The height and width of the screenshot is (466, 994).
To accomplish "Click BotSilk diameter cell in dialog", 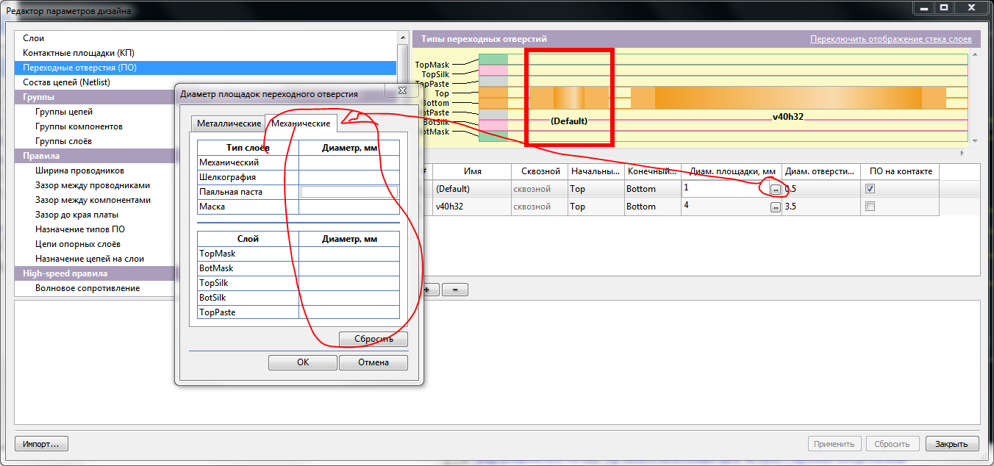I will pyautogui.click(x=348, y=298).
